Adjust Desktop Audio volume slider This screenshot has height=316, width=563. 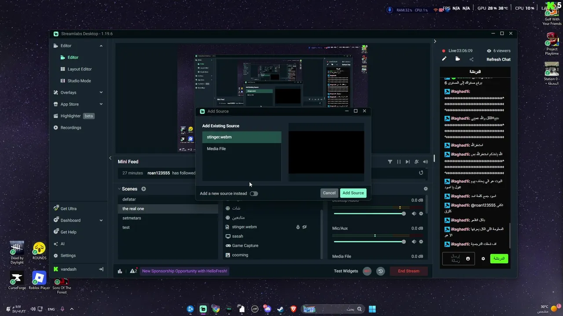point(369,214)
